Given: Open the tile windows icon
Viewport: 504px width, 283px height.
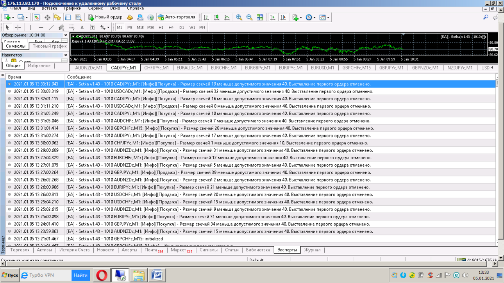Looking at the screenshot, I should (260, 17).
